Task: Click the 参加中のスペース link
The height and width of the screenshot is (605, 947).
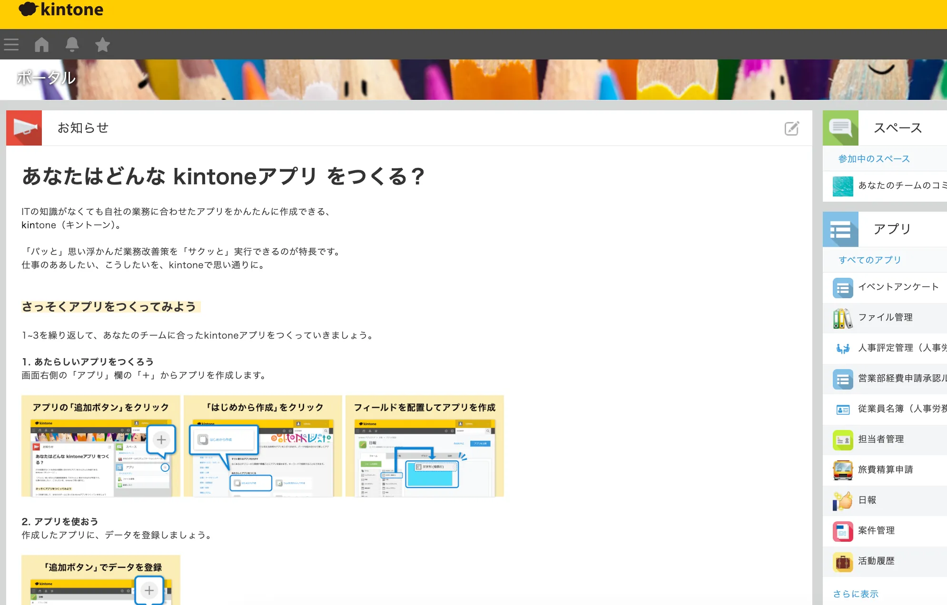Action: (x=874, y=159)
